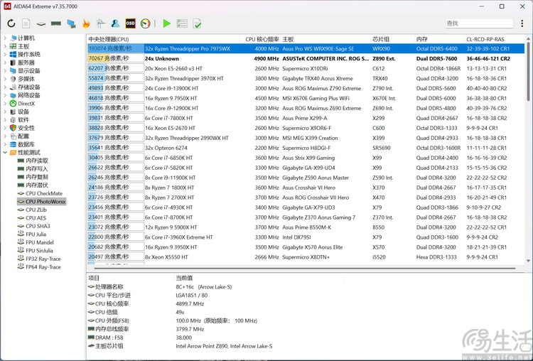Expand the DirectX tree node
This screenshot has height=361, width=533.
coord(5,103)
